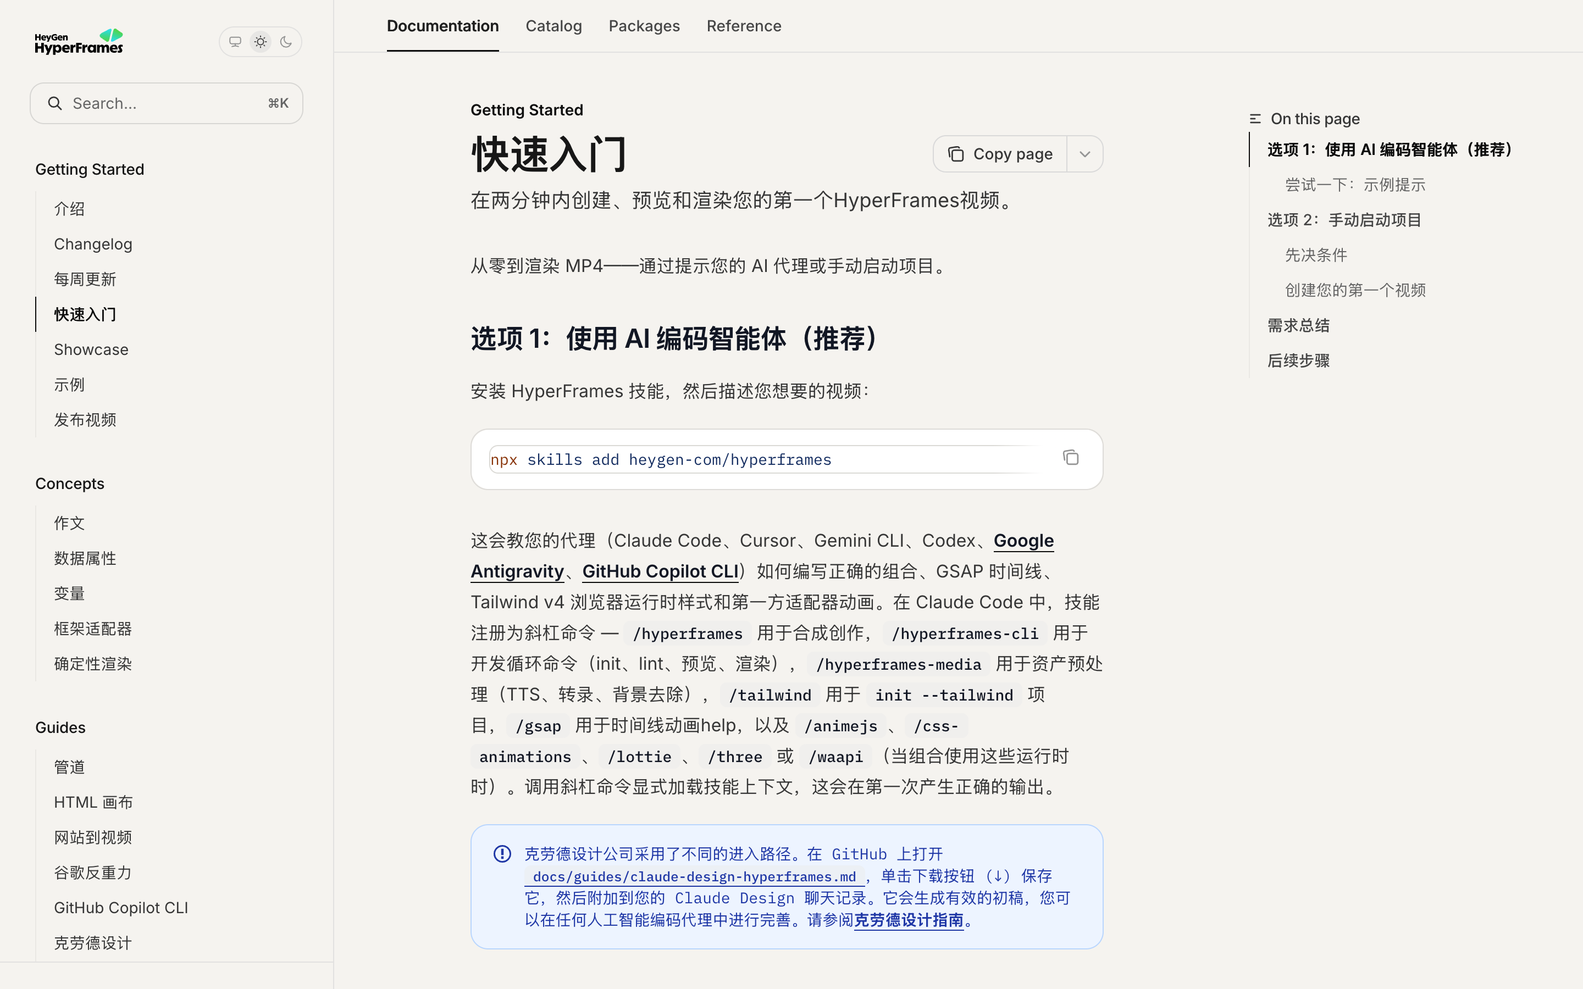Click the info icon in the callout

(x=502, y=854)
